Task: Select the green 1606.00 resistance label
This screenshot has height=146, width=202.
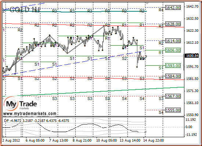Action: [x=173, y=50]
